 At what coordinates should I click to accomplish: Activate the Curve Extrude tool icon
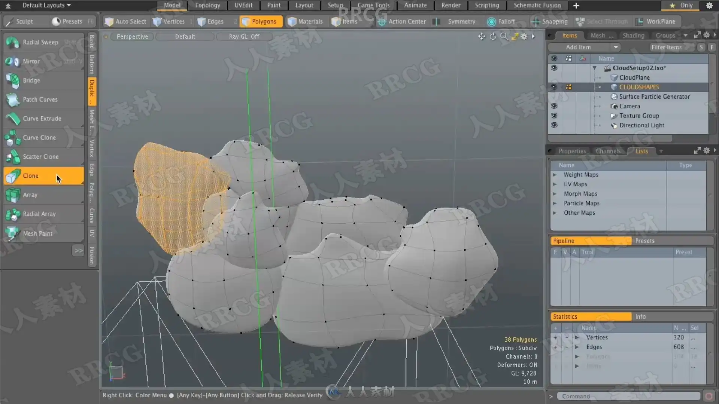tap(13, 119)
